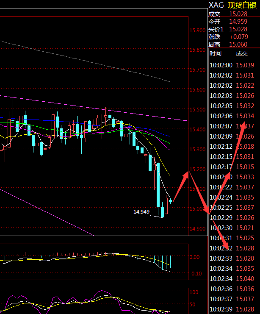Click the 14.900 price axis label

[198, 229]
